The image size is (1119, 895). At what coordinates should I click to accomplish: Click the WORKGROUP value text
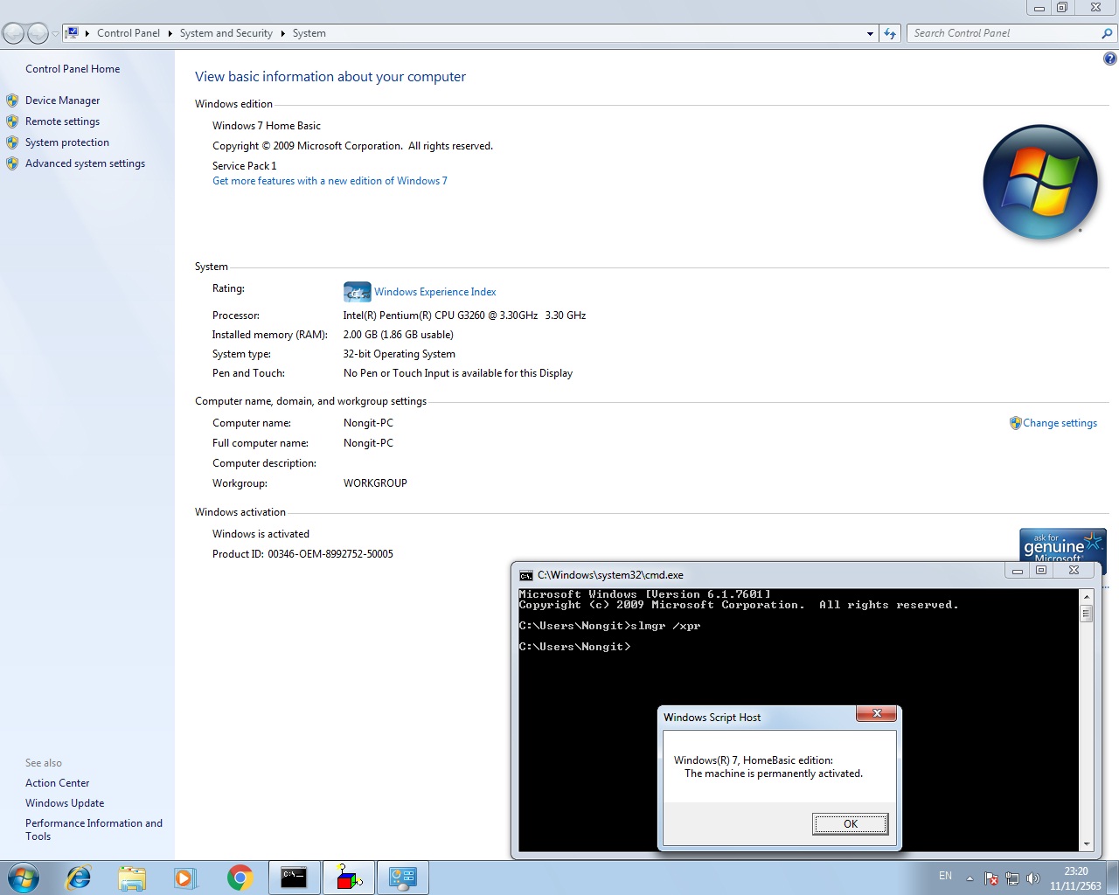375,483
